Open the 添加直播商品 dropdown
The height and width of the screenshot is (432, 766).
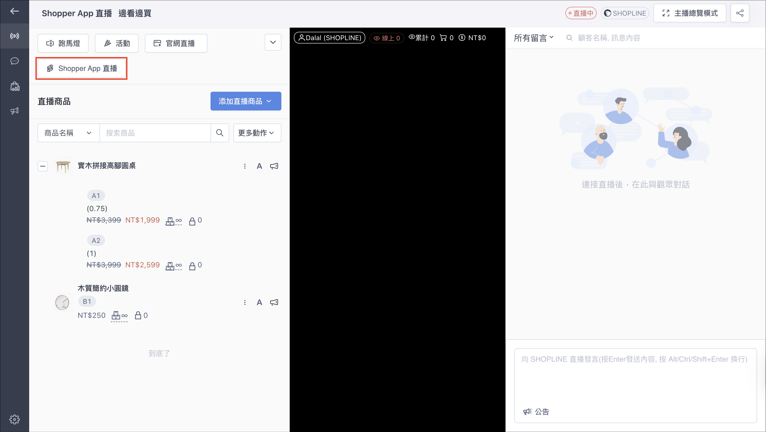pyautogui.click(x=246, y=101)
